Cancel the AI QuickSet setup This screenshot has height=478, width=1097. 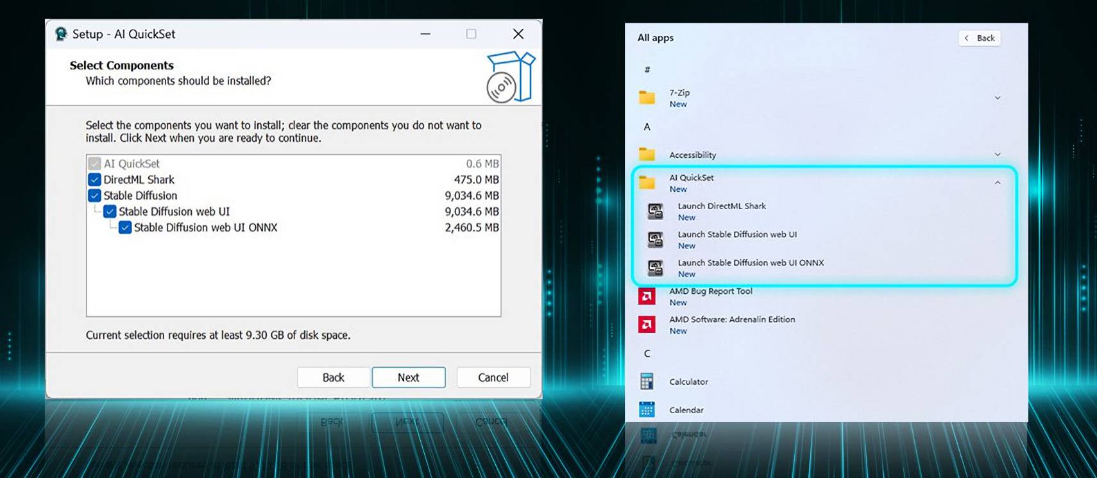tap(493, 377)
